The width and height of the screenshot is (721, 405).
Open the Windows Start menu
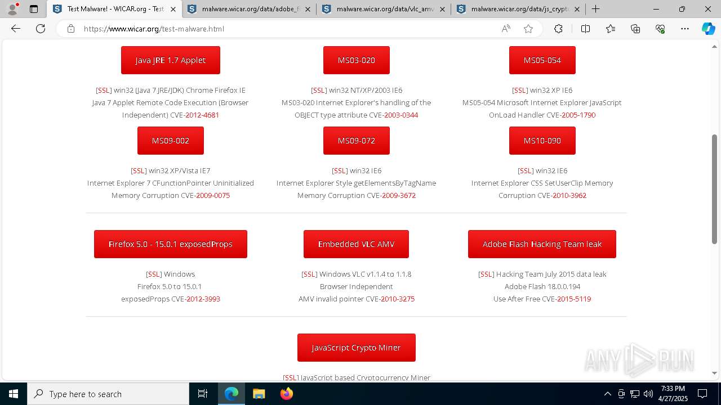14,394
